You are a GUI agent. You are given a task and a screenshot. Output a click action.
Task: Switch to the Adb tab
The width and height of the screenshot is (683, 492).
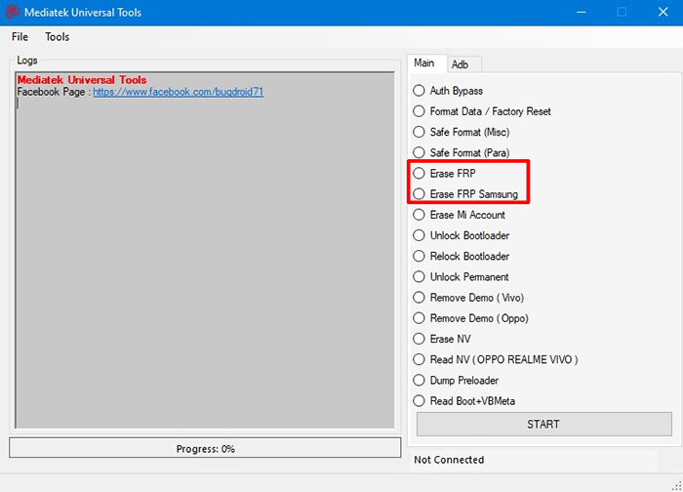coord(460,64)
